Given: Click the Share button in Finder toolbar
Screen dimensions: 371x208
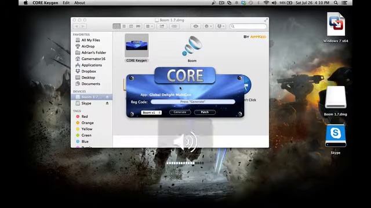Looking at the screenshot, I should pos(162,26).
